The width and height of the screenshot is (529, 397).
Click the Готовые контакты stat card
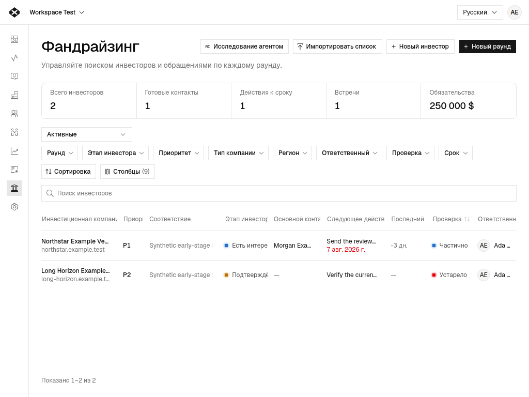(184, 101)
